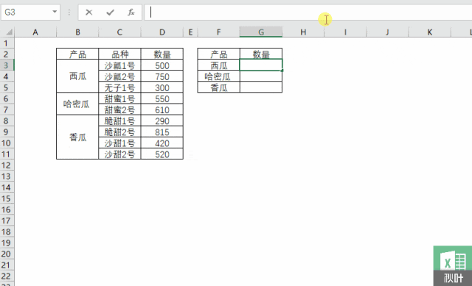Screen dimensions: 472x286
Task: Click the empty cell beside 哈密瓜 in column G
Action: pyautogui.click(x=261, y=76)
